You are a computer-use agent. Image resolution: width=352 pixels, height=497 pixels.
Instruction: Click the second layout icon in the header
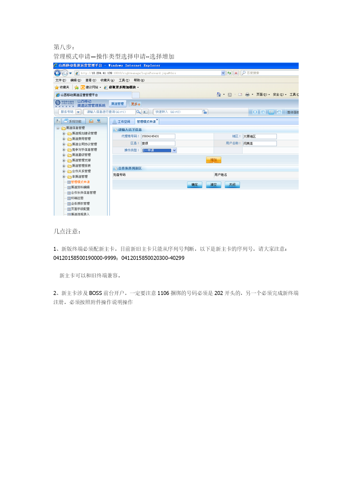(263, 112)
